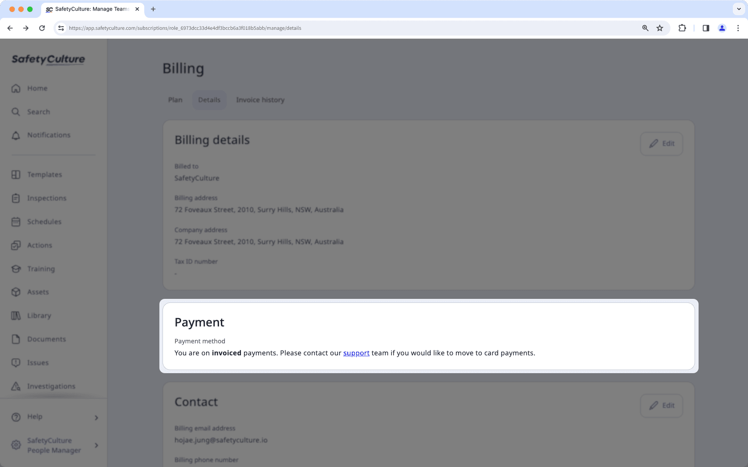Image resolution: width=748 pixels, height=467 pixels.
Task: Go to Assets
Action: point(38,292)
